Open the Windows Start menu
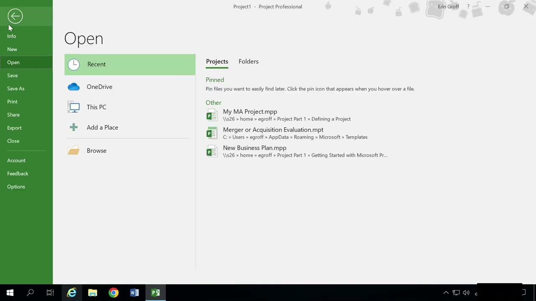The height and width of the screenshot is (301, 536). point(10,293)
